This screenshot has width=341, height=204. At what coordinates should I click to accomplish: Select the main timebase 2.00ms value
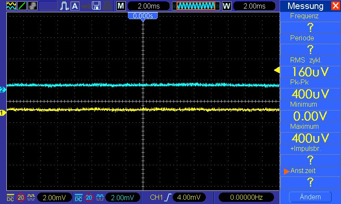click(149, 6)
